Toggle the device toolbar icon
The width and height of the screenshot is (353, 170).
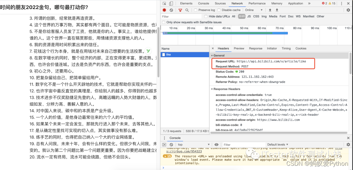171,3
